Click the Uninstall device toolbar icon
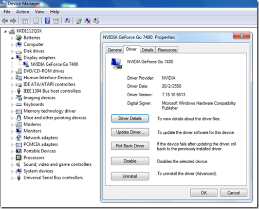Viewport: 259px width, 209px height. pyautogui.click(x=87, y=21)
